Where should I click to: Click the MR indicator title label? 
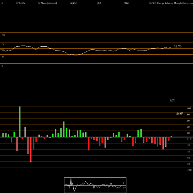click(172, 100)
